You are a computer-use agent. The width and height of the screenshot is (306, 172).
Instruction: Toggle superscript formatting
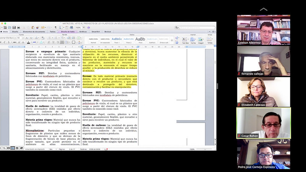pyautogui.click(x=19, y=42)
